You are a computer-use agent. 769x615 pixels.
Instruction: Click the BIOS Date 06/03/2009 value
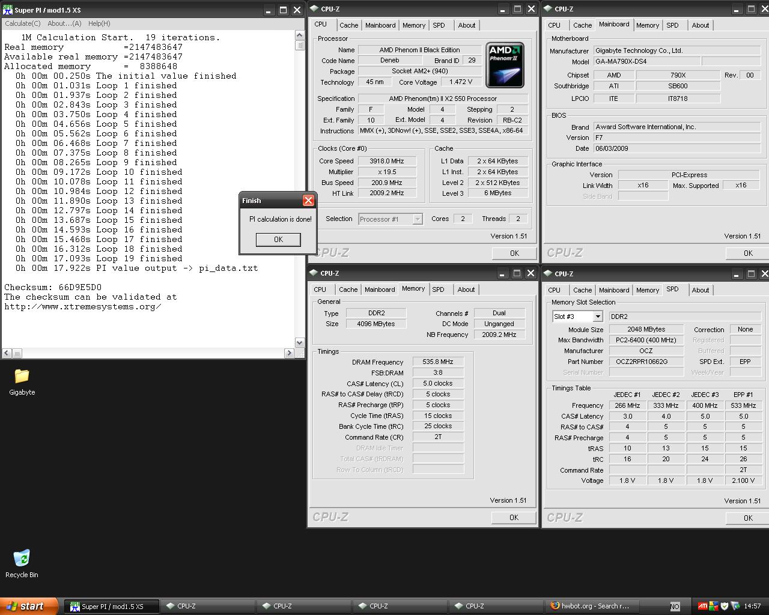677,148
